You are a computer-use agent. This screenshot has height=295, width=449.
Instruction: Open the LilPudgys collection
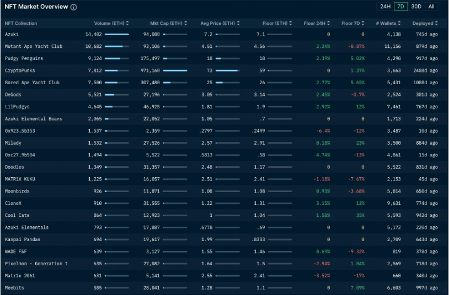pos(17,107)
